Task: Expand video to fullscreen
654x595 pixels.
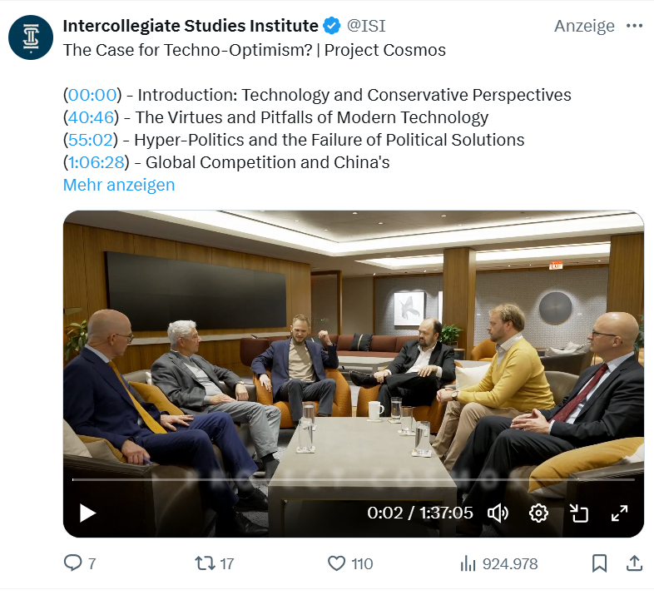Action: pyautogui.click(x=619, y=513)
